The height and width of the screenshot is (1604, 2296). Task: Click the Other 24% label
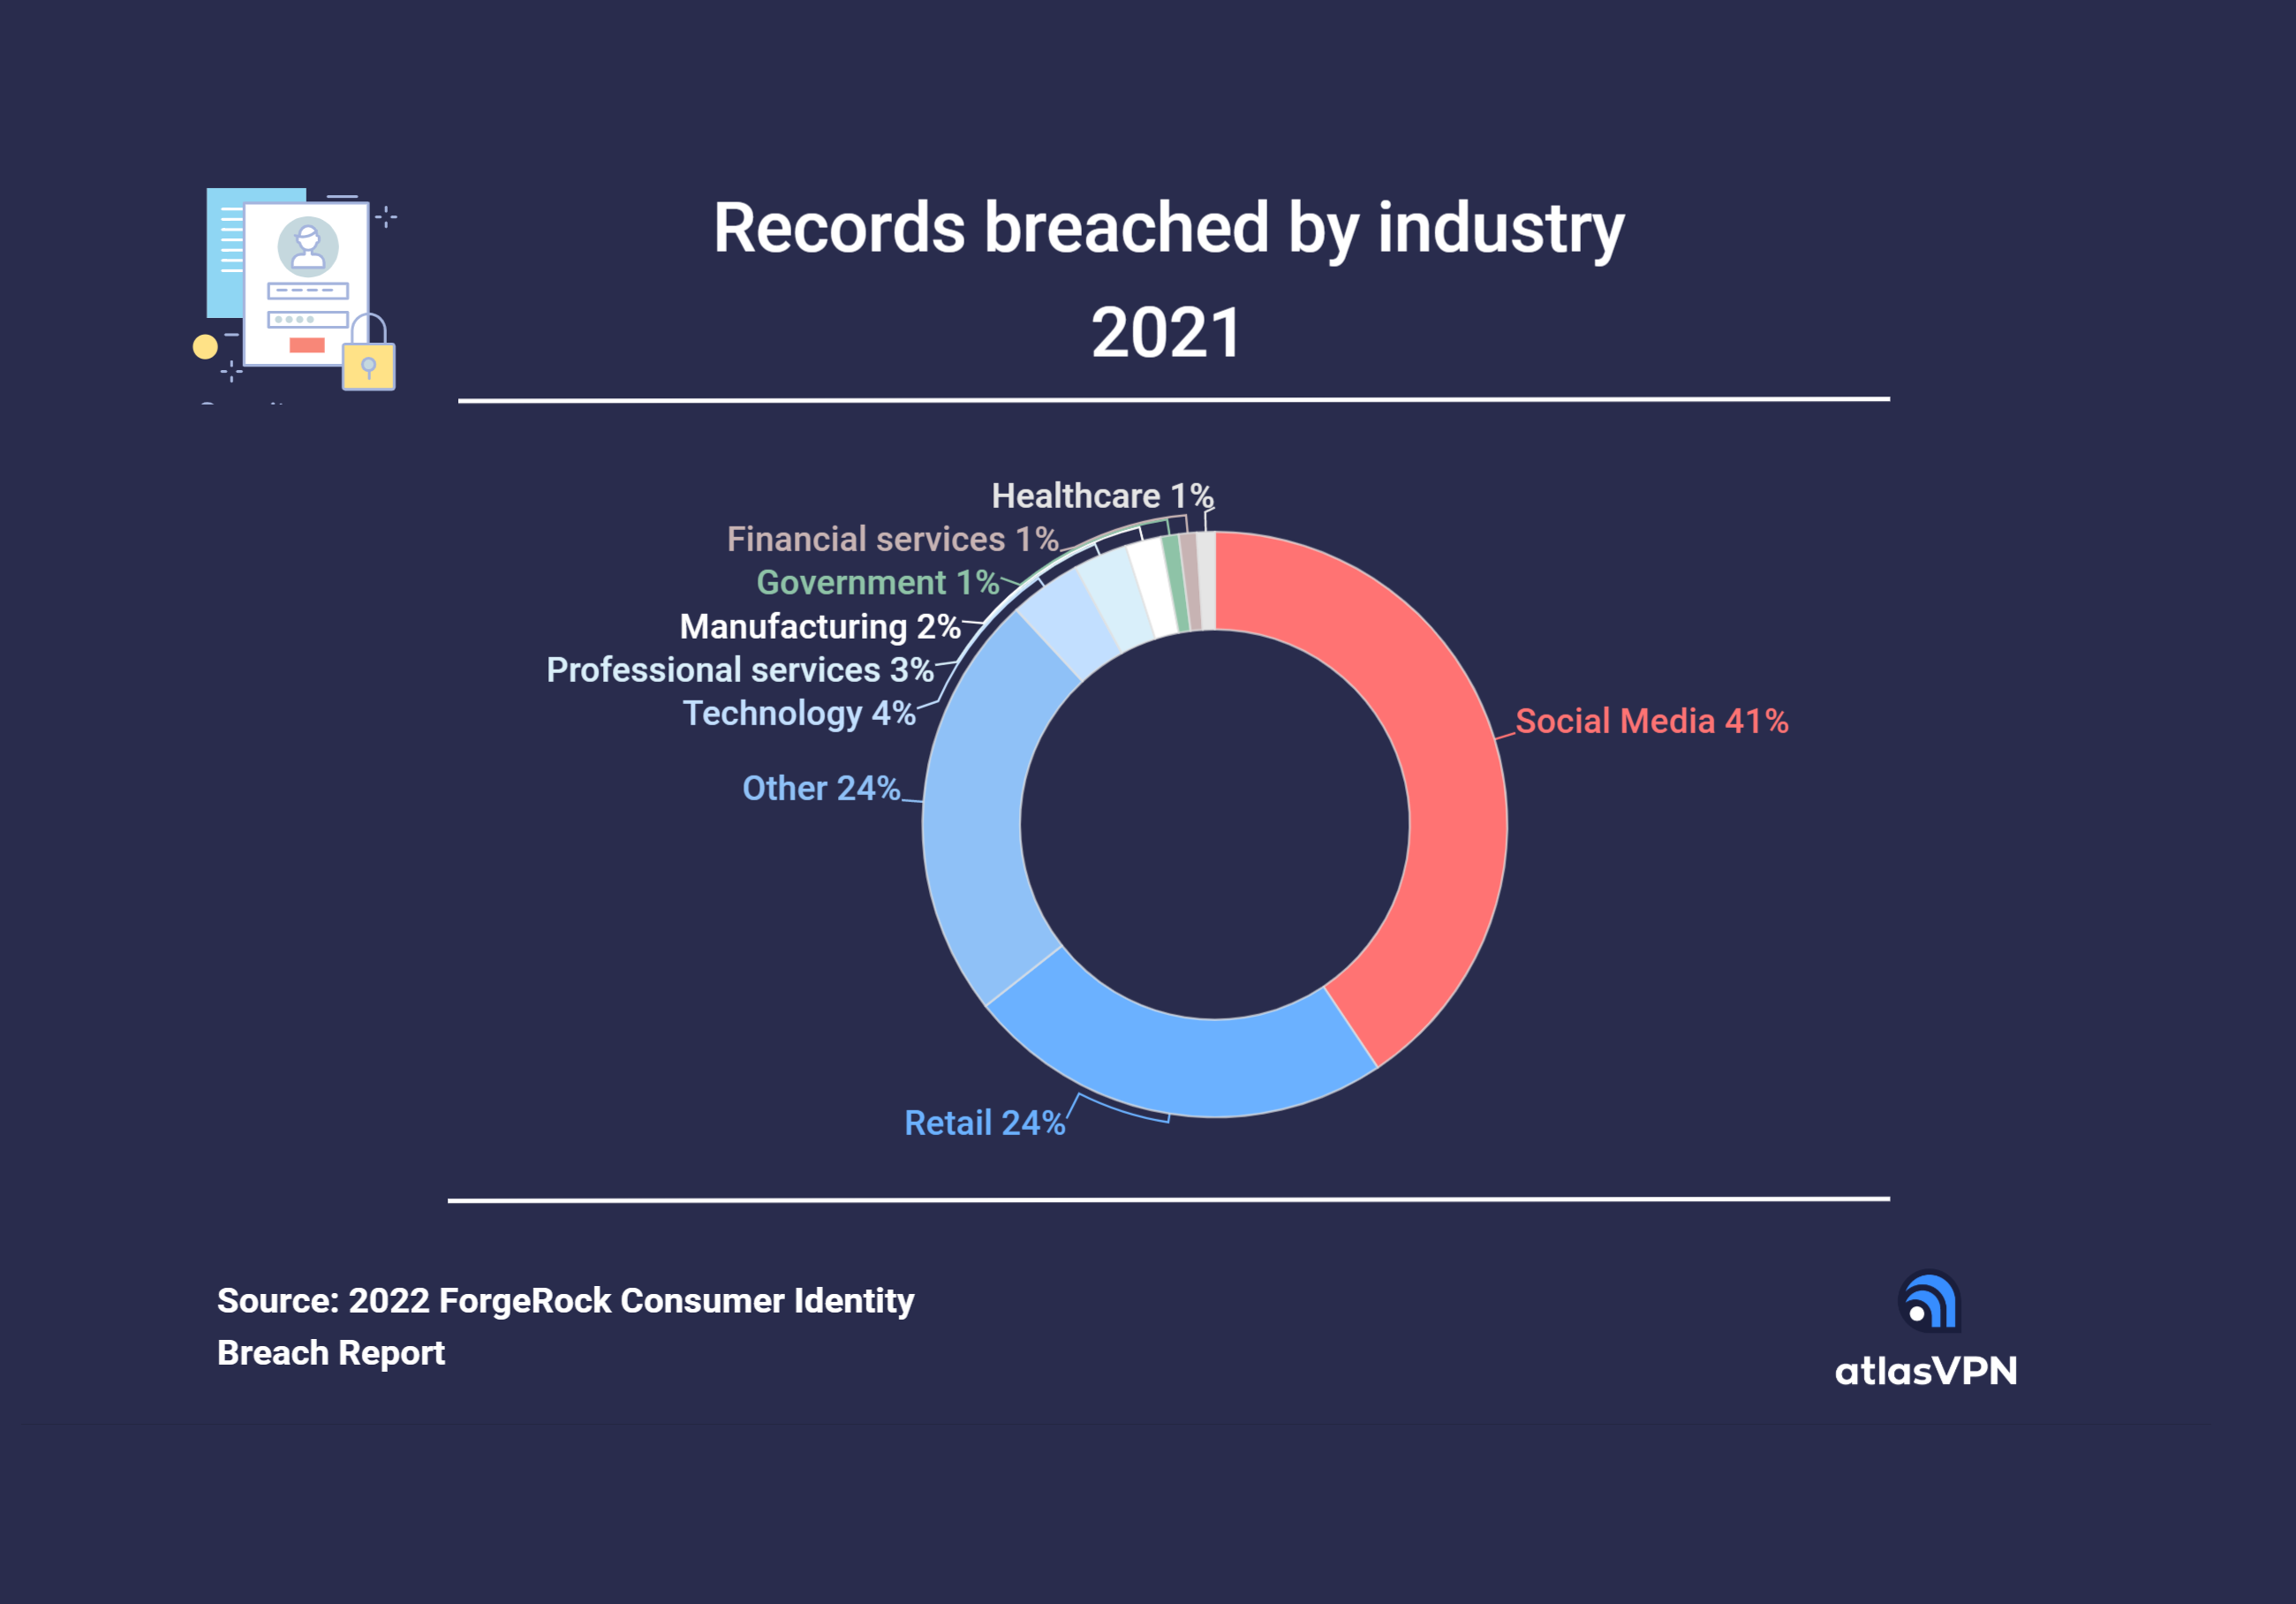pyautogui.click(x=820, y=788)
